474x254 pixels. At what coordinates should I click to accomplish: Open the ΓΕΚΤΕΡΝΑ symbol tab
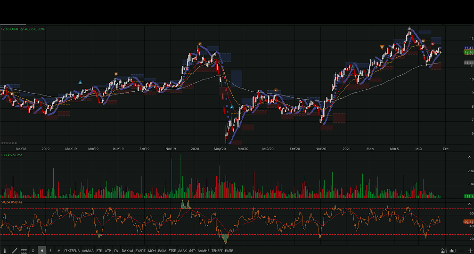click(72, 251)
